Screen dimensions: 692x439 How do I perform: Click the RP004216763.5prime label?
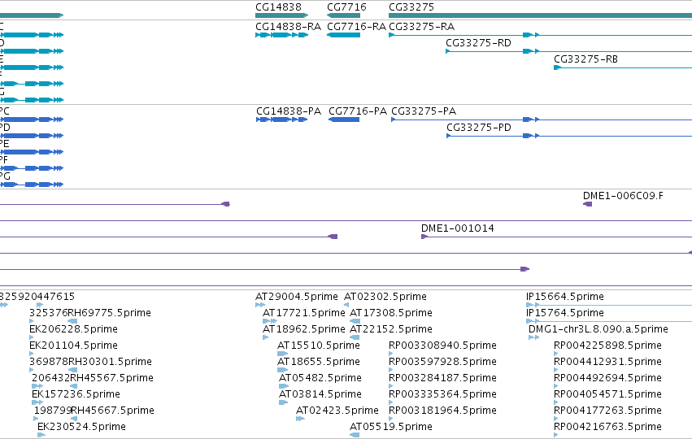click(x=607, y=427)
